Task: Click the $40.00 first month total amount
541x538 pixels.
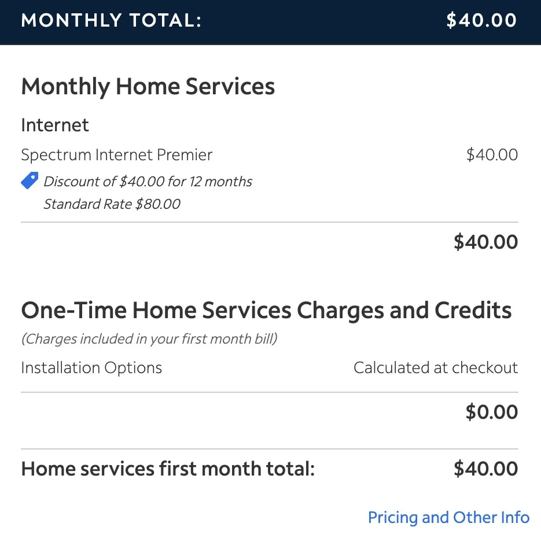Action: [485, 469]
